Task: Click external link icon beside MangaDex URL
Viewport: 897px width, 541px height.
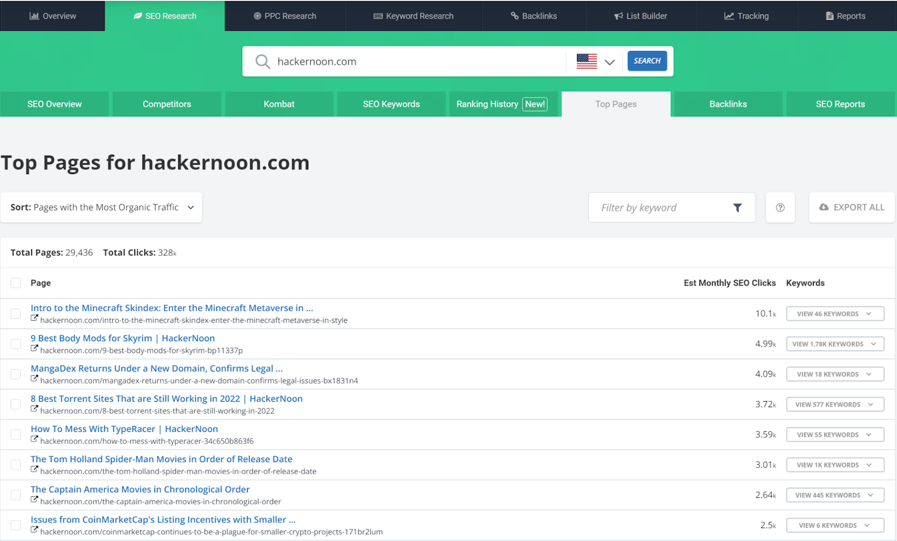Action: (x=34, y=379)
